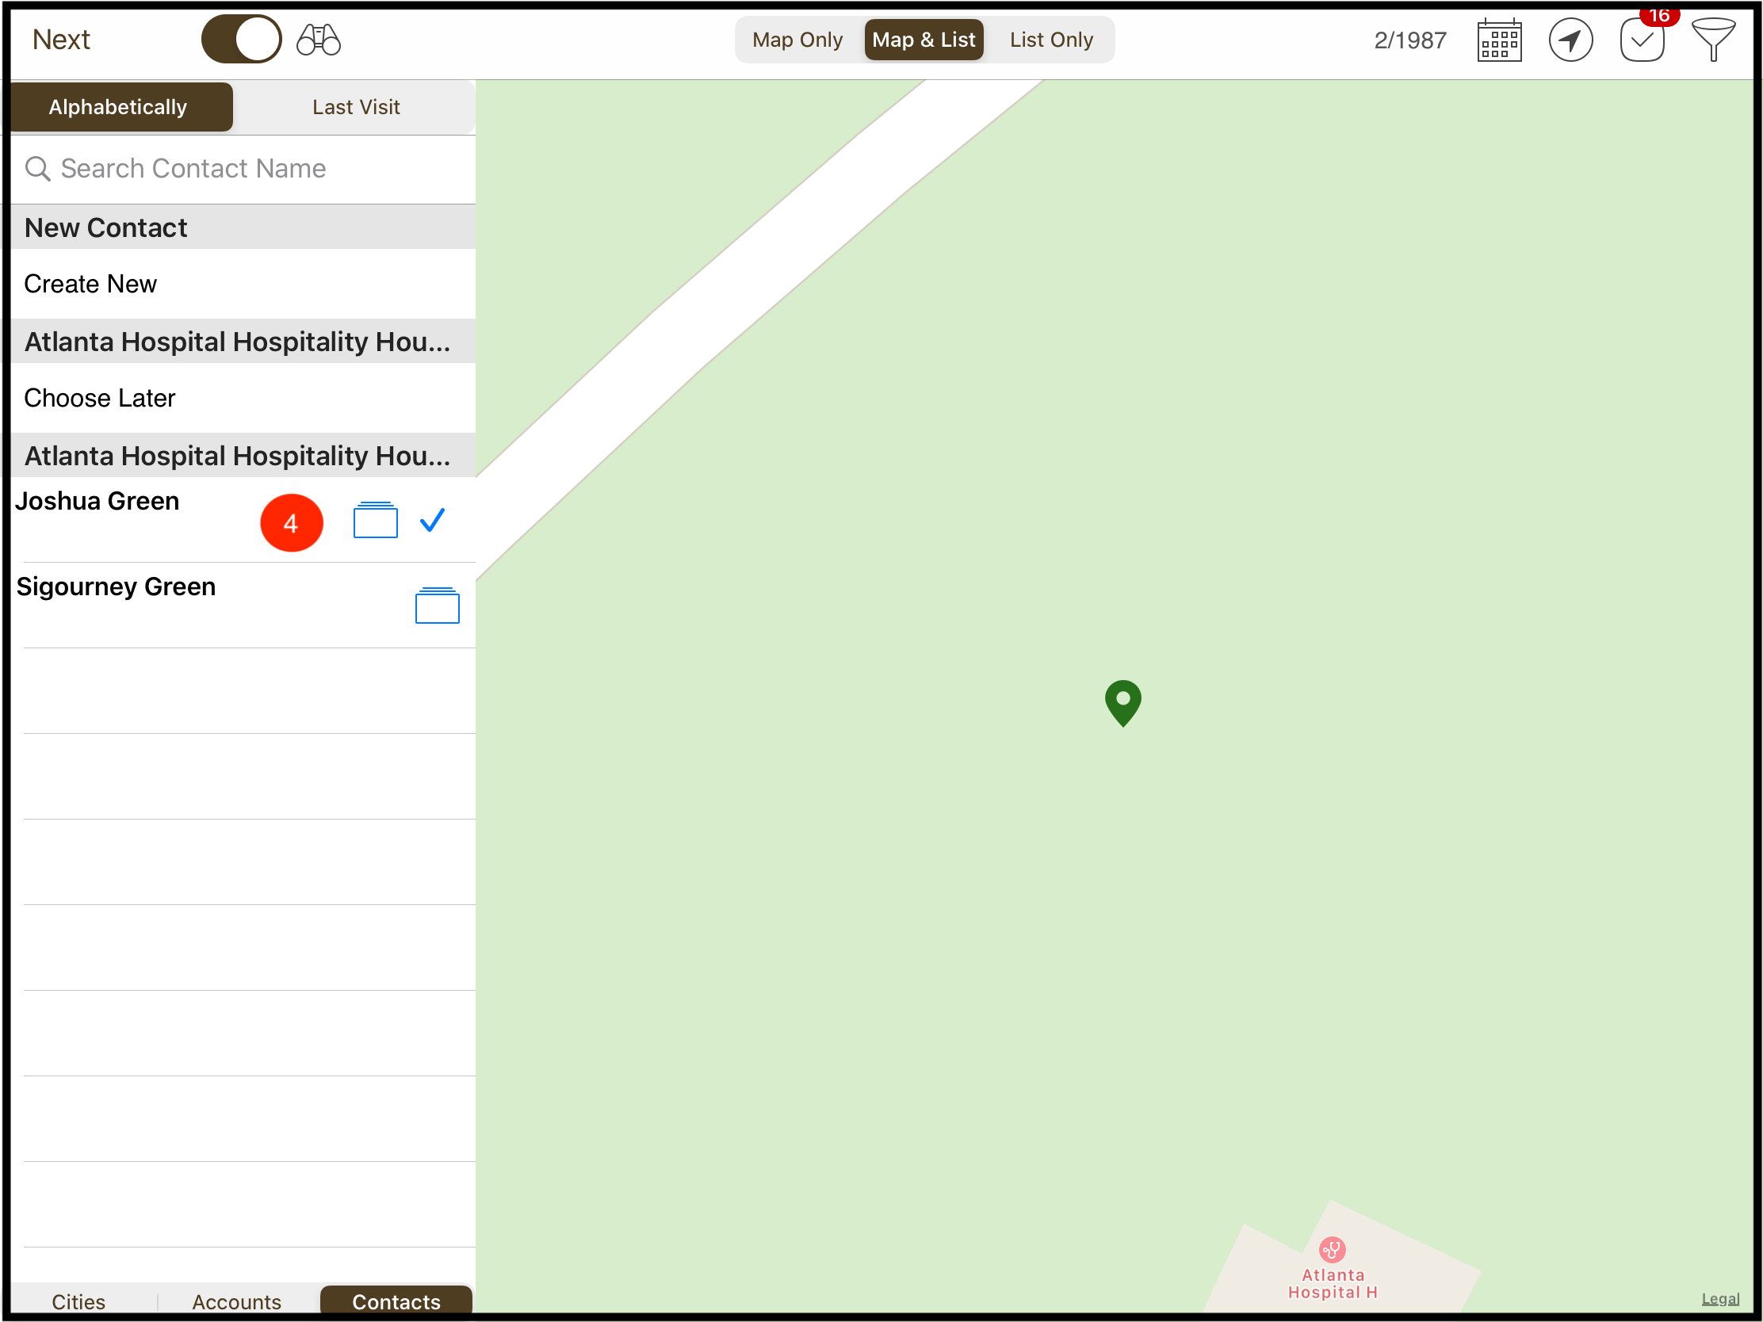The width and height of the screenshot is (1763, 1322).
Task: Tap the red 4 badge for Joshua Green
Action: pyautogui.click(x=292, y=523)
